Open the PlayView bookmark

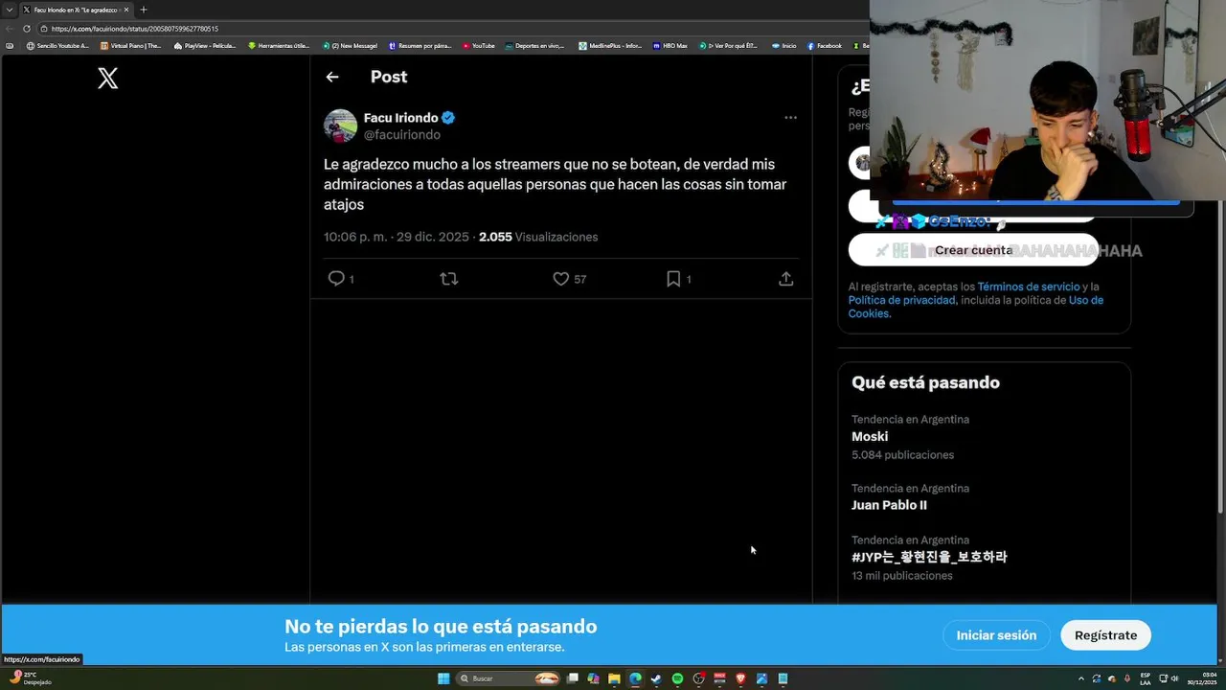(205, 46)
